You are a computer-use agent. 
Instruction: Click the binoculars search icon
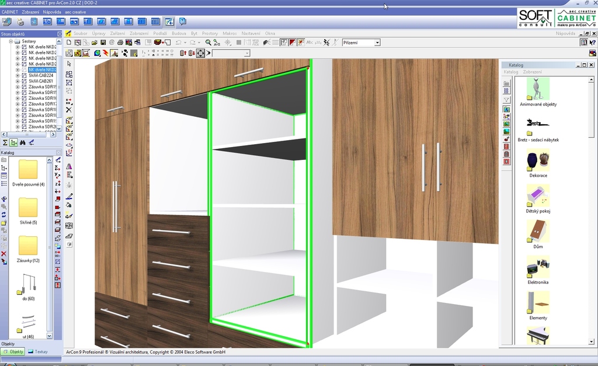pyautogui.click(x=22, y=142)
